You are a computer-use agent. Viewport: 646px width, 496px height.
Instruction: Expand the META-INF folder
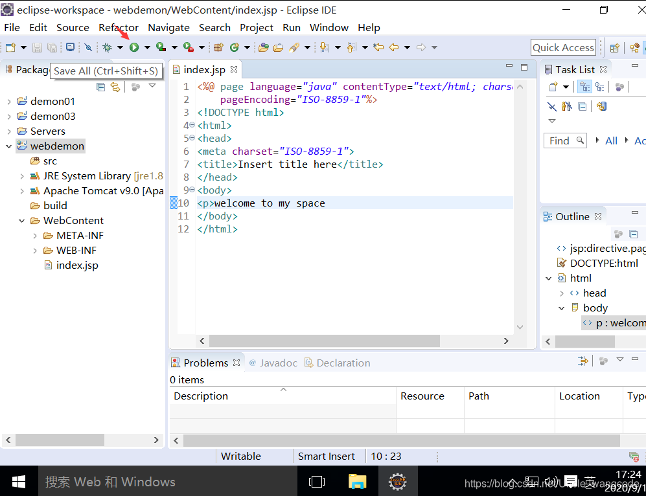pos(35,236)
